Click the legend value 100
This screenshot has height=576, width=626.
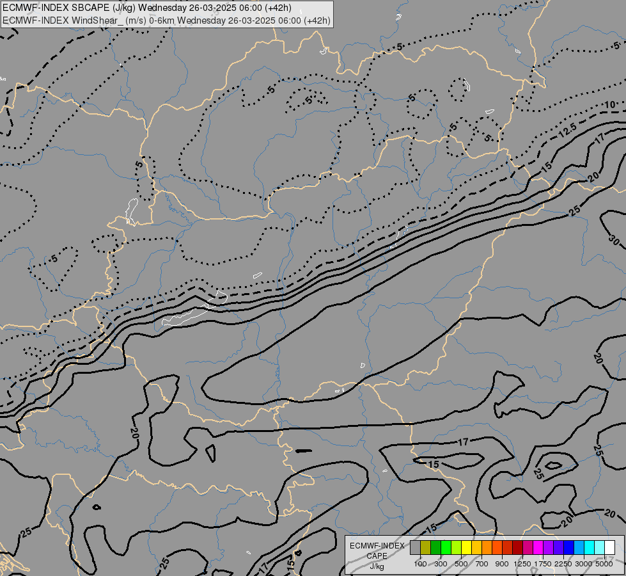point(420,564)
